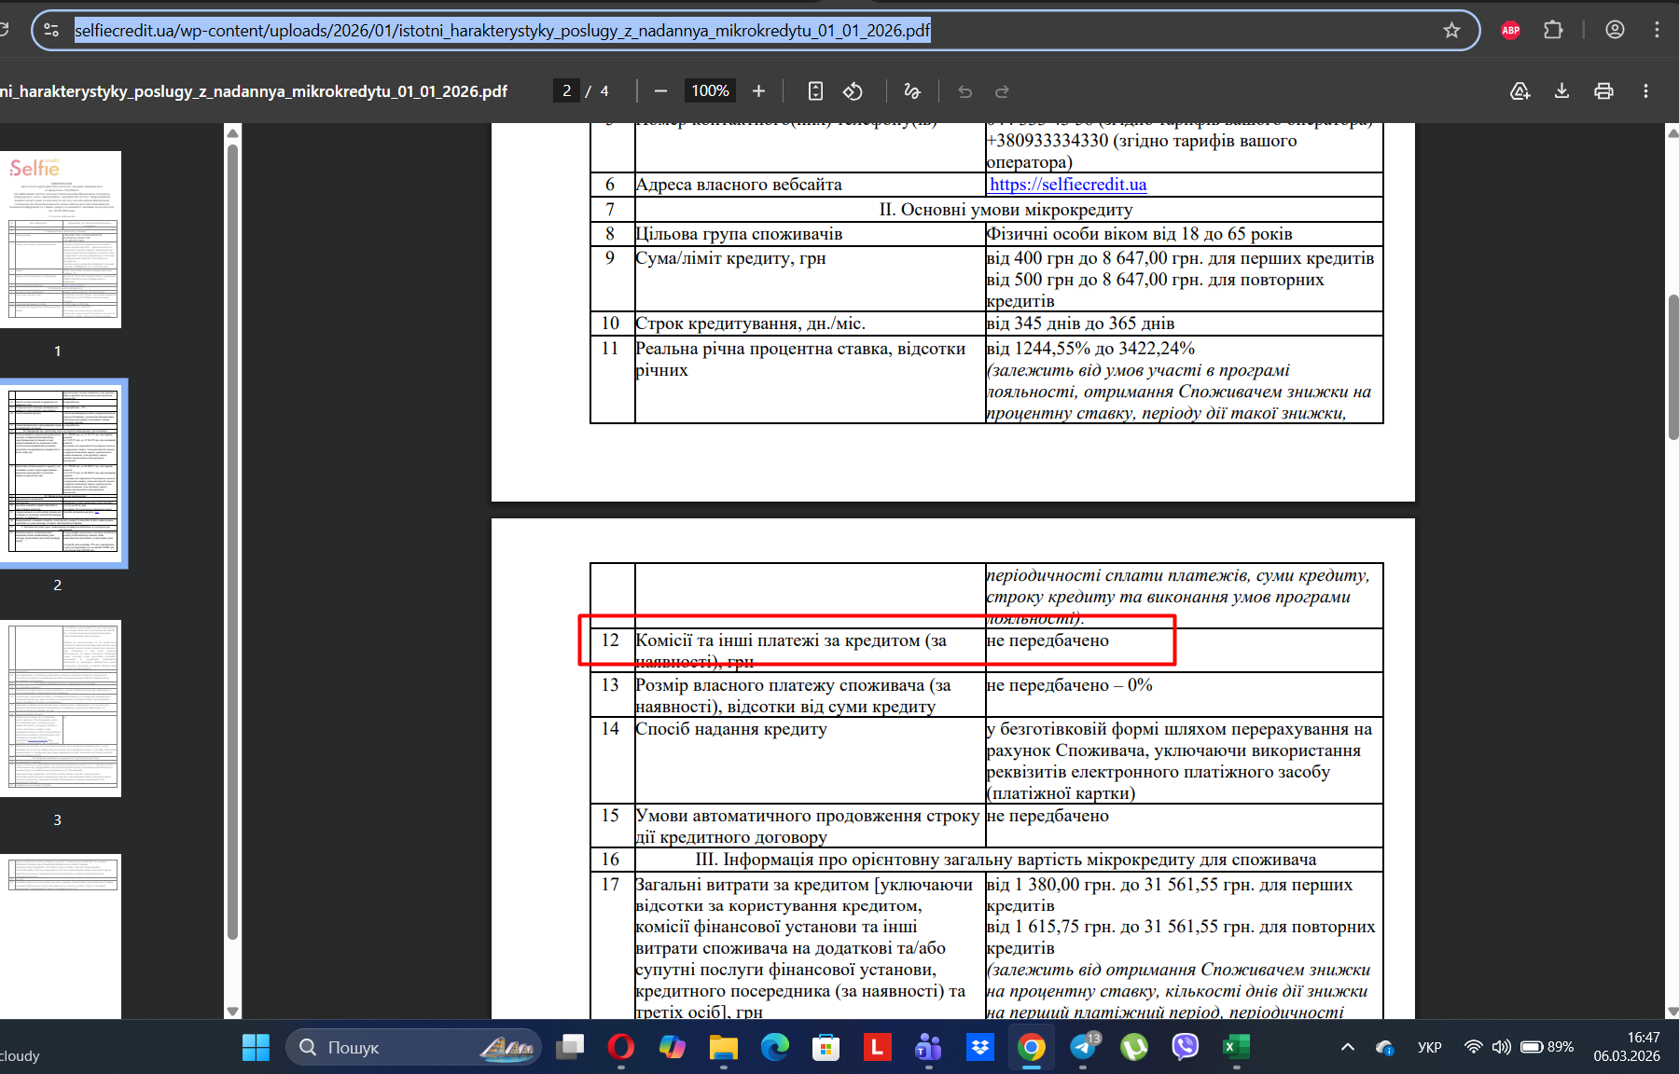Open the taskbar clock and date
Image resolution: width=1679 pixels, height=1074 pixels.
point(1627,1047)
